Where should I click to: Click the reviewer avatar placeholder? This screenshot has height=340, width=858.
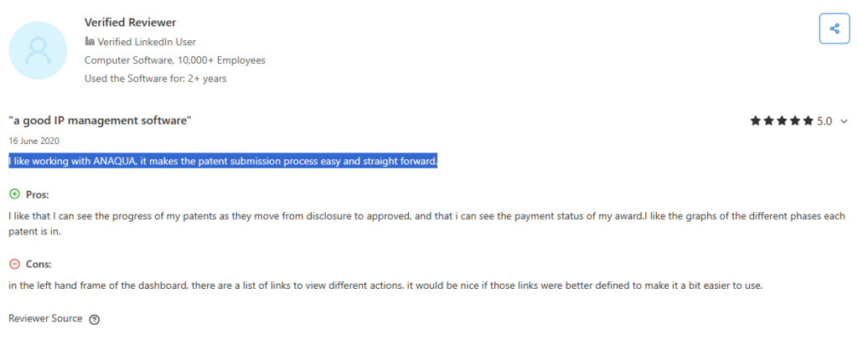[x=38, y=53]
